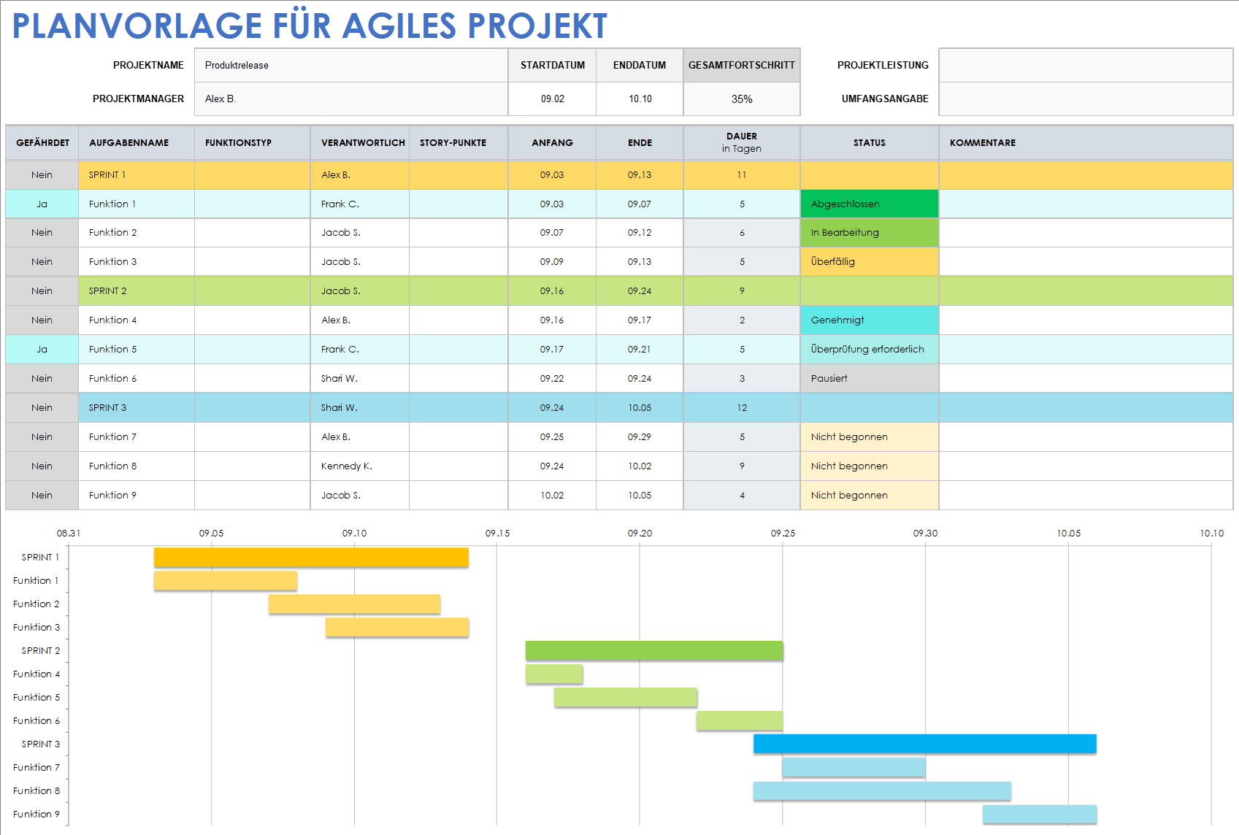Click Funktion 2 task name cell
1239x835 pixels.
point(137,232)
